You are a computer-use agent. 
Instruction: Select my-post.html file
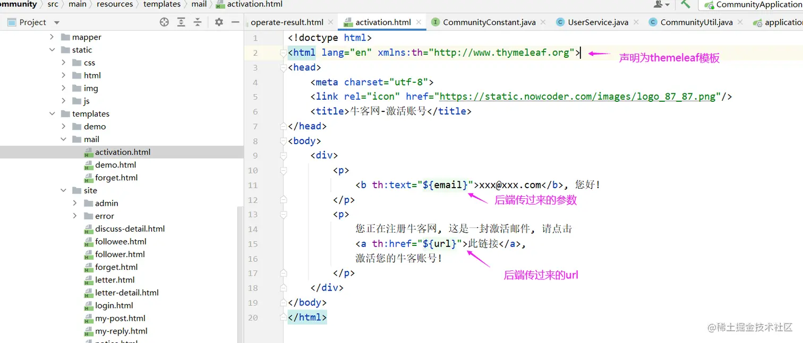(x=120, y=318)
